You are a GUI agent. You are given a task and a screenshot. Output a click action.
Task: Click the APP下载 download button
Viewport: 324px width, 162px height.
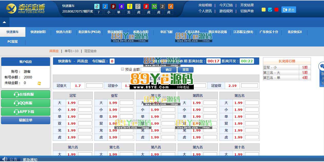(26, 112)
